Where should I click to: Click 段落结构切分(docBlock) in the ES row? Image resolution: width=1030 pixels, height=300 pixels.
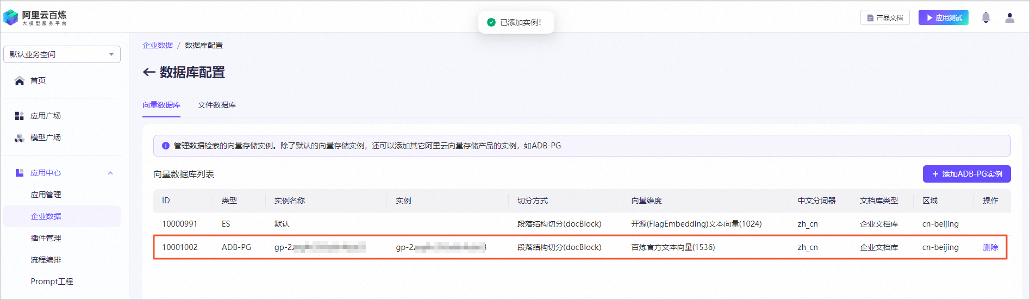click(x=559, y=224)
